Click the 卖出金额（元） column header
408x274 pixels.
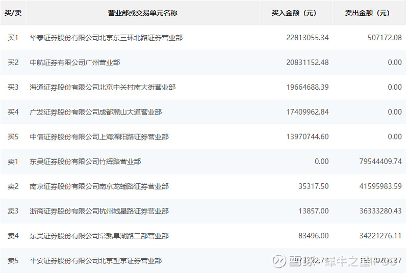[x=367, y=13]
